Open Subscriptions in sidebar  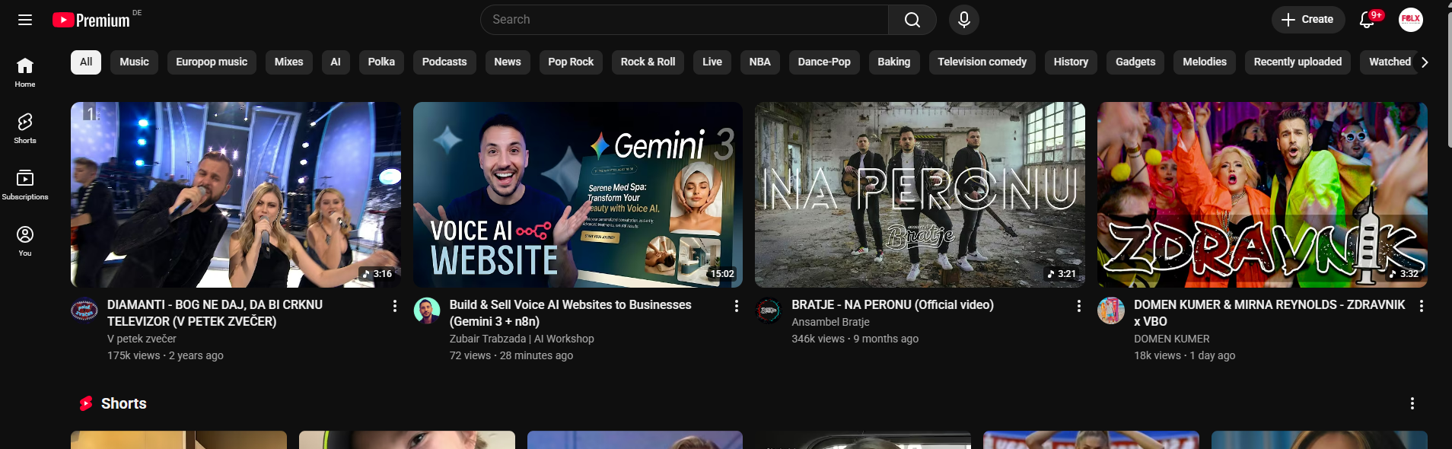click(25, 186)
